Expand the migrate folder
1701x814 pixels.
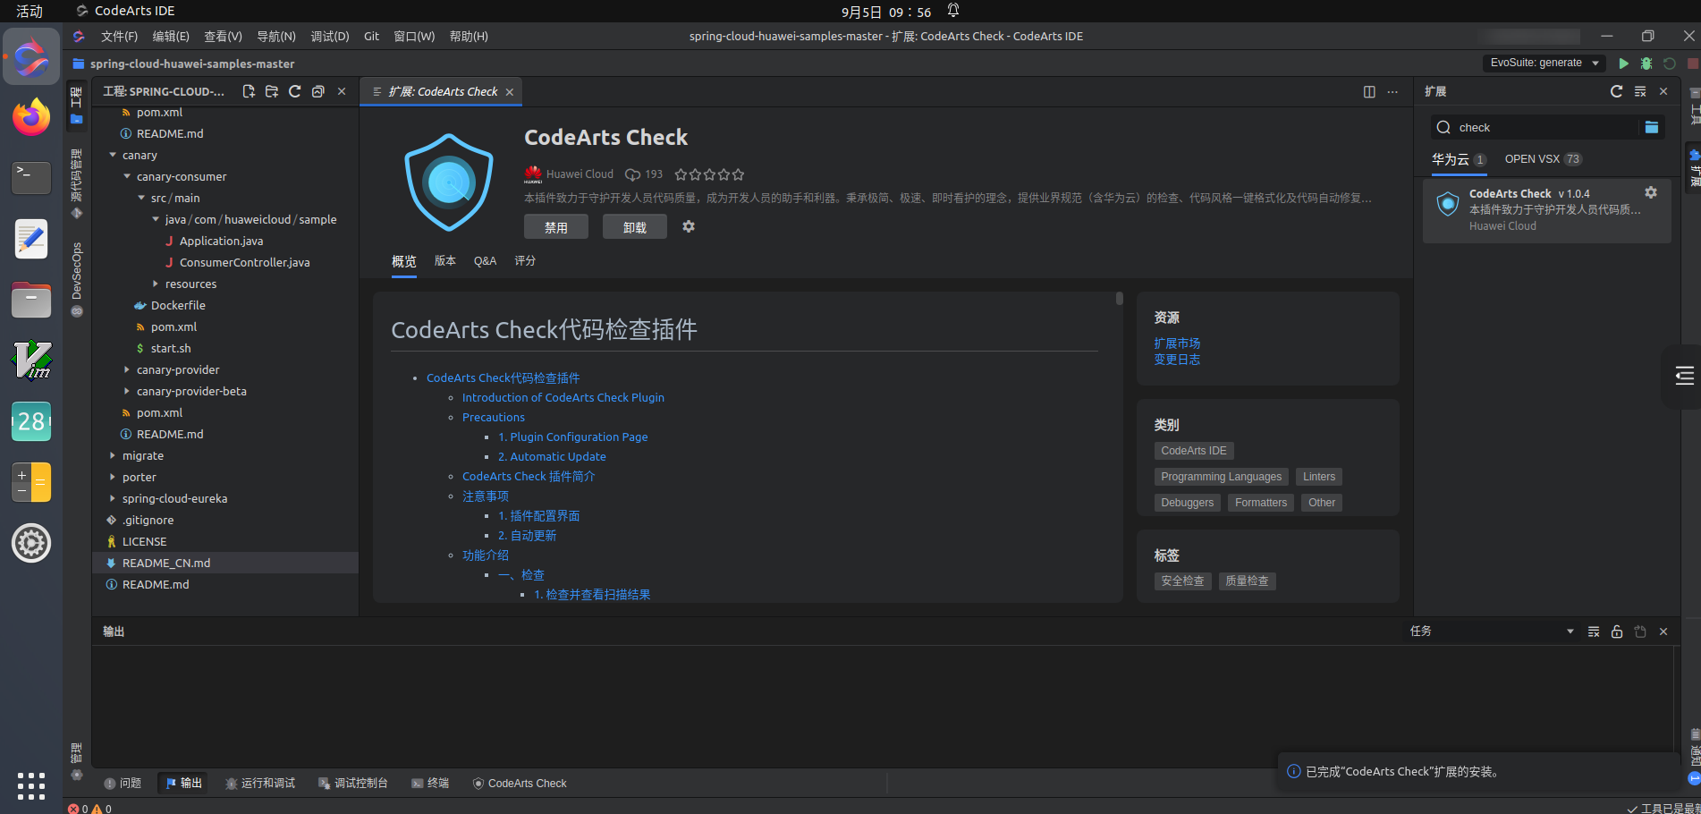click(x=113, y=455)
